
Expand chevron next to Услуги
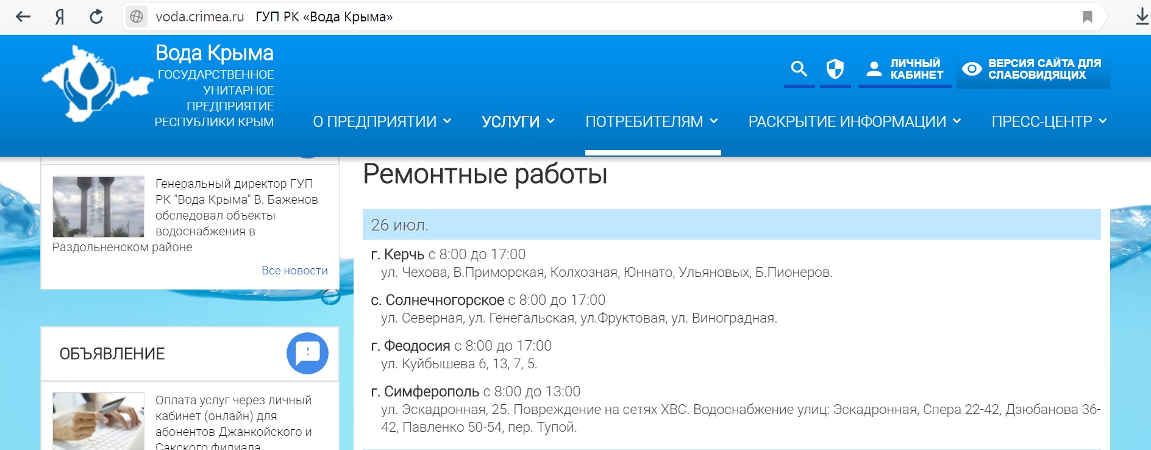tap(551, 121)
